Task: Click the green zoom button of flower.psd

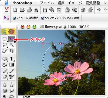Action: click(x=34, y=27)
